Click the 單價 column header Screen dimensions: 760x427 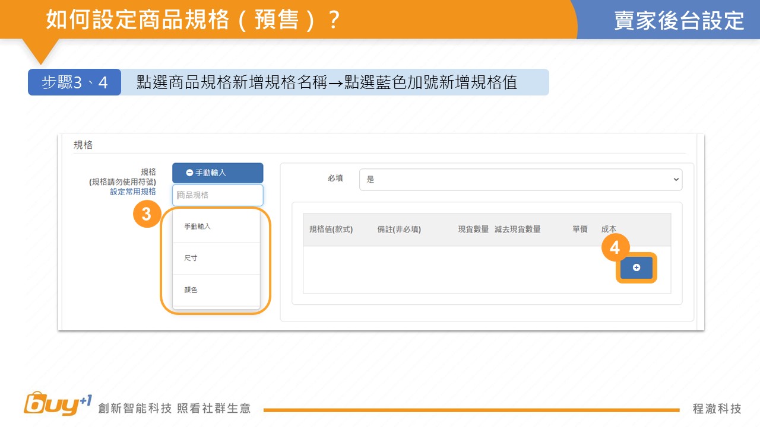[x=579, y=230]
